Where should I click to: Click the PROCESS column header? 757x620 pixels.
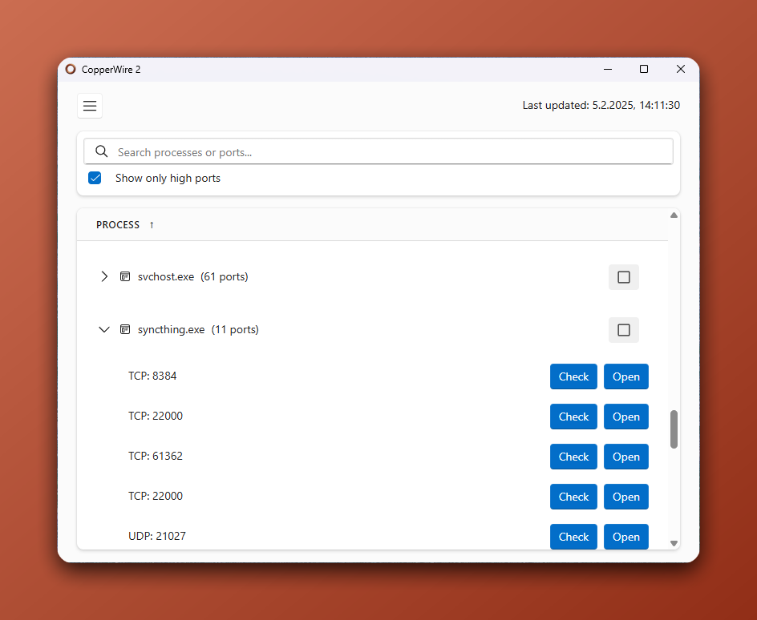(x=118, y=225)
